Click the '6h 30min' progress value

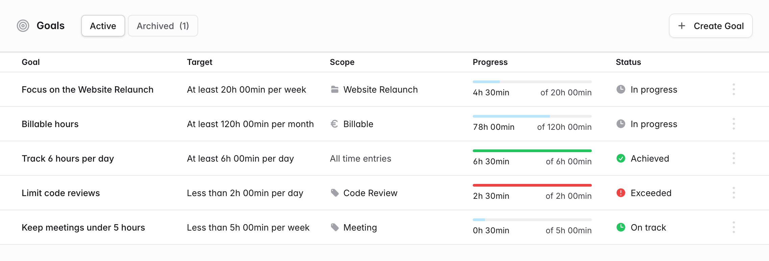[x=491, y=162]
